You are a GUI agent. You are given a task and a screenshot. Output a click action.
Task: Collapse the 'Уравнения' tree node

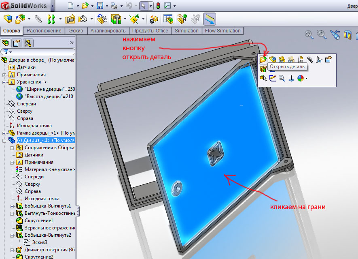point(4,82)
